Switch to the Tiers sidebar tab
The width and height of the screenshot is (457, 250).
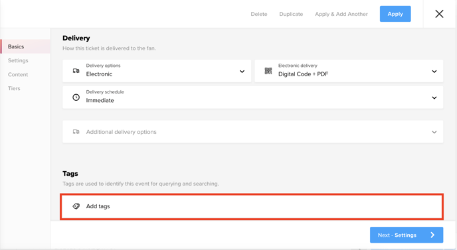click(14, 88)
